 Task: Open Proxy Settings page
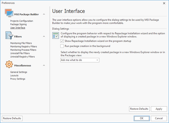click(x=18, y=79)
